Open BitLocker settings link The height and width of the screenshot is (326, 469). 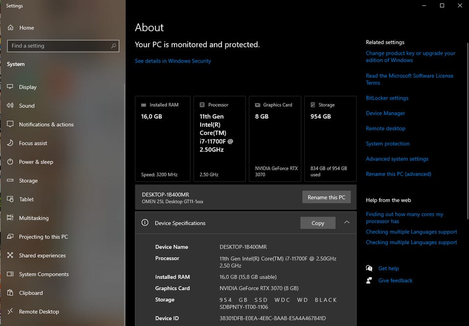coord(387,98)
